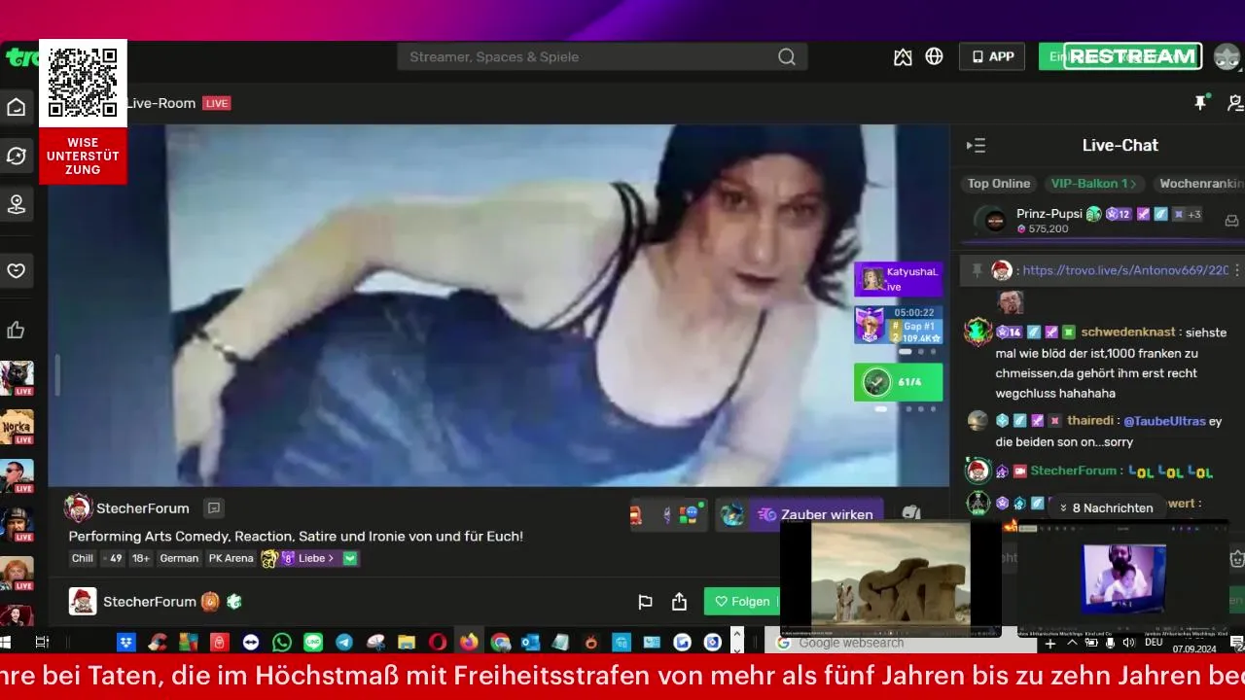Click the search magnifier icon

[x=787, y=56]
